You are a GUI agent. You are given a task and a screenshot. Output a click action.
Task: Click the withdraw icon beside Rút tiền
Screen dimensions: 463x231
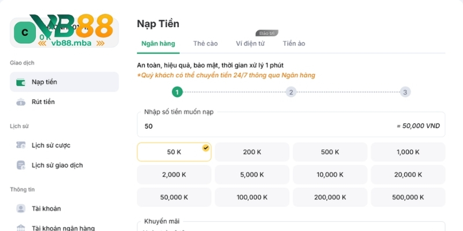pos(21,102)
